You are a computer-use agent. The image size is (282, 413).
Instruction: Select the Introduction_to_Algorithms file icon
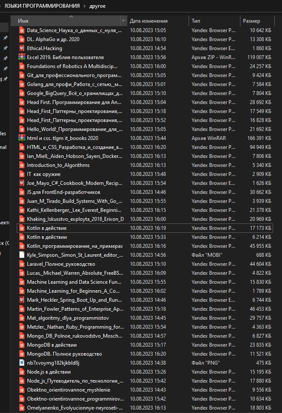tap(21, 165)
